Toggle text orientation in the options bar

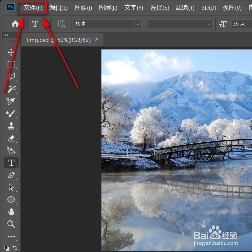tap(61, 24)
